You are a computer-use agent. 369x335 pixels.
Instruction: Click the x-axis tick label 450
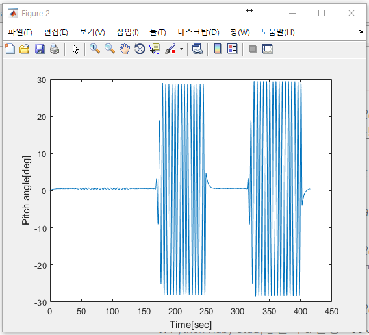pos(331,312)
